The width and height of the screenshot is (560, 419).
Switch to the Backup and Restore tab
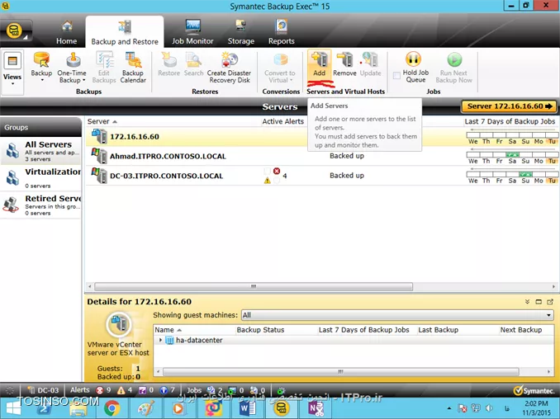(x=125, y=32)
